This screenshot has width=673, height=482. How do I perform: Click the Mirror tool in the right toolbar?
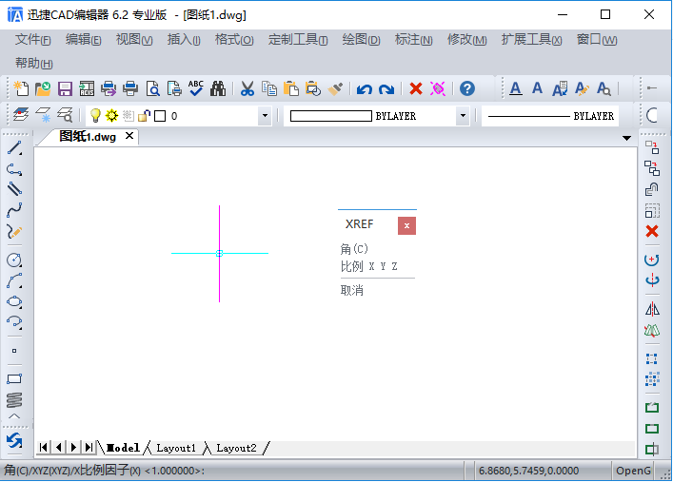pyautogui.click(x=652, y=309)
